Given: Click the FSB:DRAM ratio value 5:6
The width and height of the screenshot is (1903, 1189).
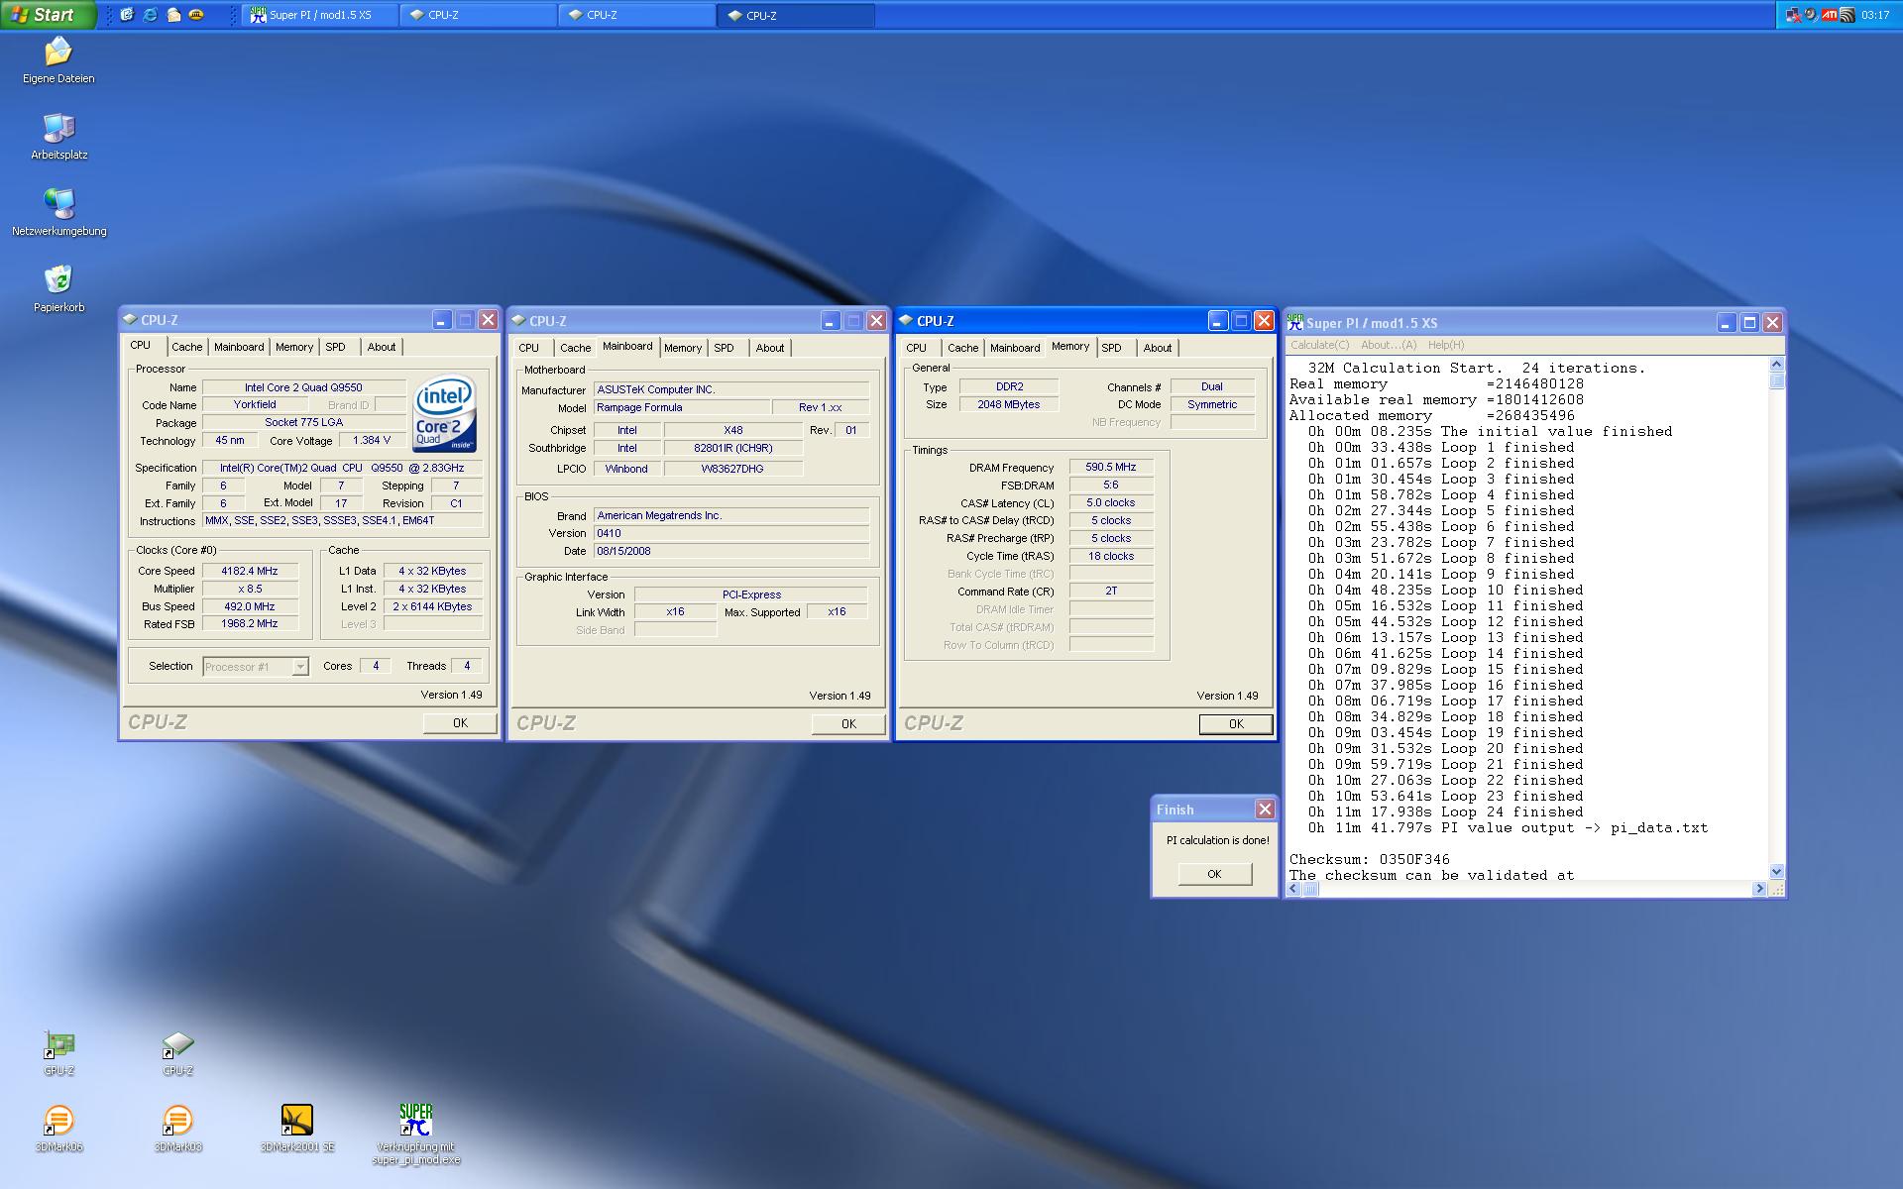Looking at the screenshot, I should click(1111, 485).
